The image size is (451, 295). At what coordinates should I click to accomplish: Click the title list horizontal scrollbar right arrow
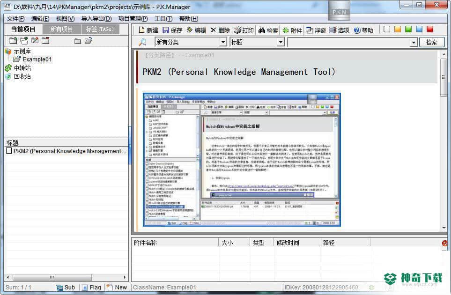125,278
